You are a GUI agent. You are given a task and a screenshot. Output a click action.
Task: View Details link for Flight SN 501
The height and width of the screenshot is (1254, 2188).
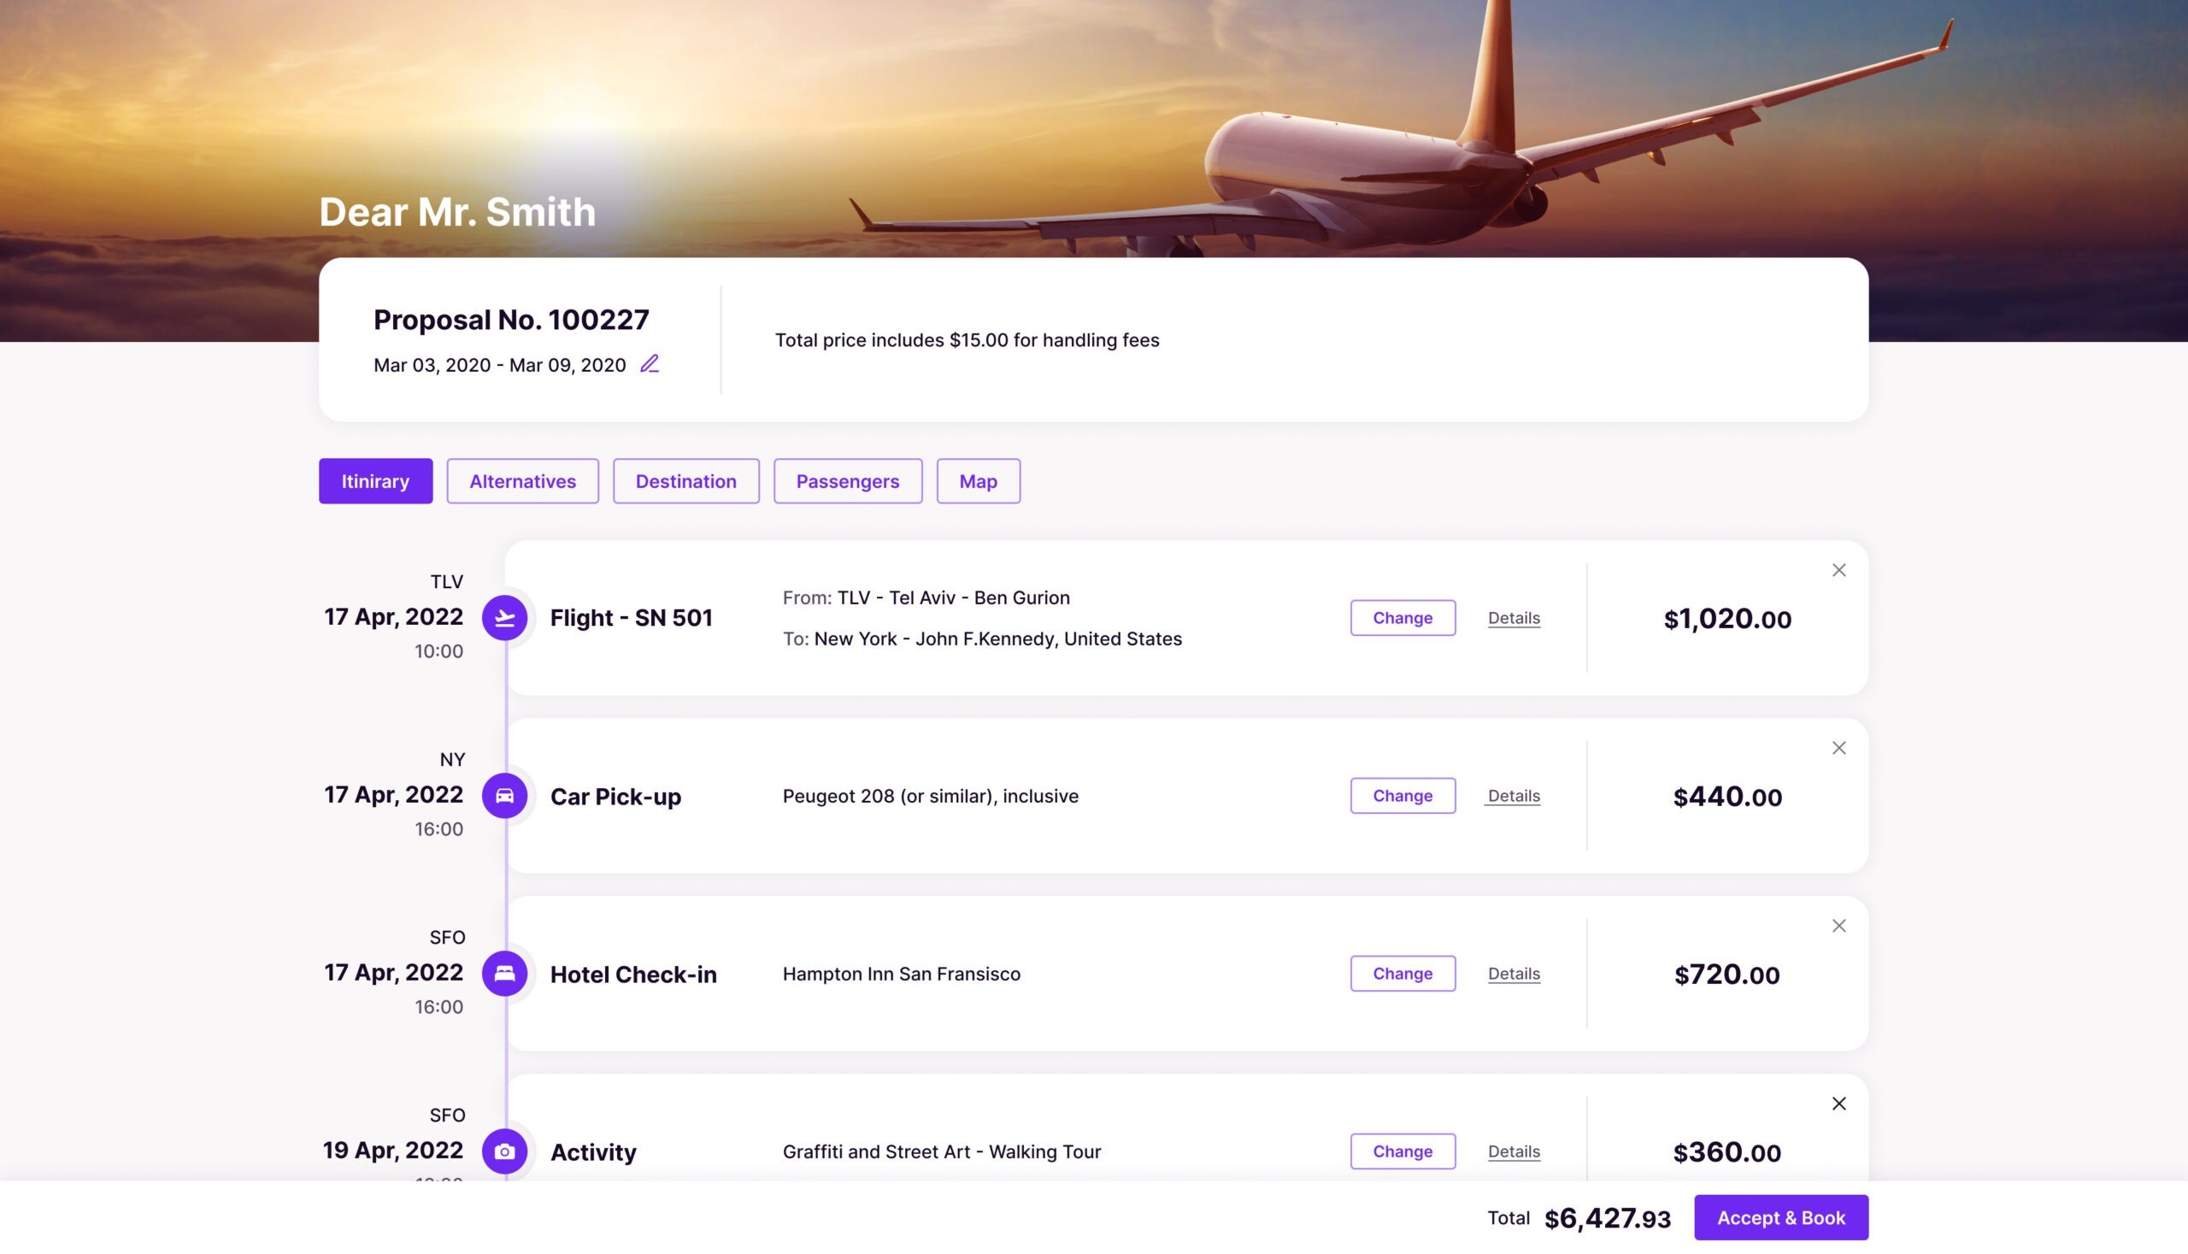coord(1514,618)
